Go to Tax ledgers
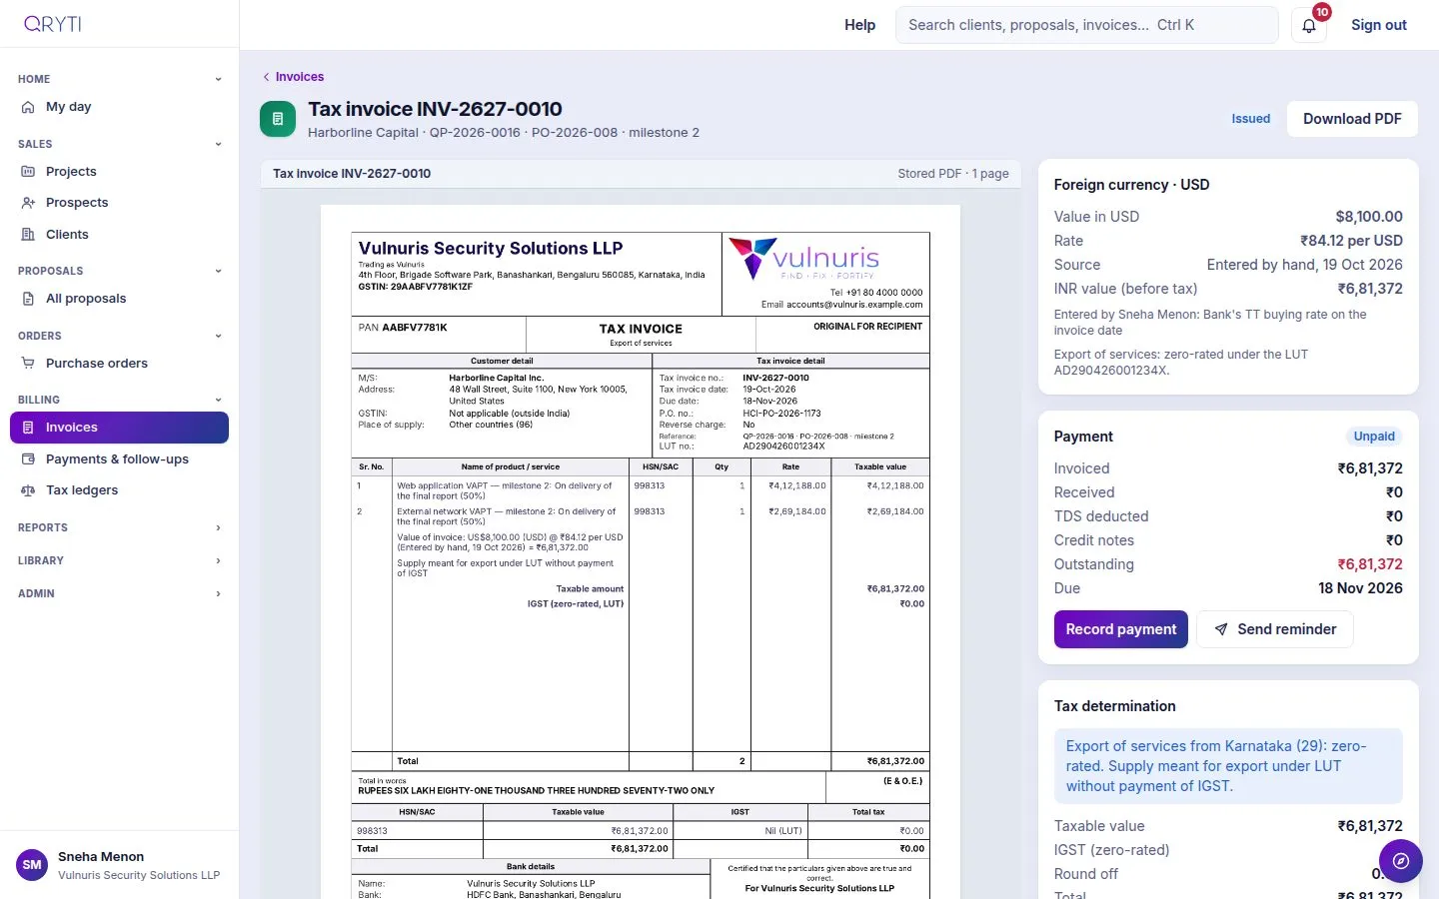This screenshot has width=1439, height=899. point(119,490)
